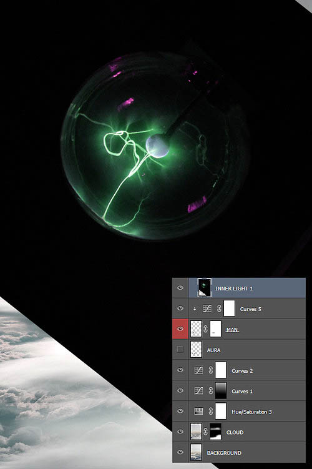Select the BACKGROUND layer by name
Image resolution: width=312 pixels, height=469 pixels.
click(x=224, y=453)
